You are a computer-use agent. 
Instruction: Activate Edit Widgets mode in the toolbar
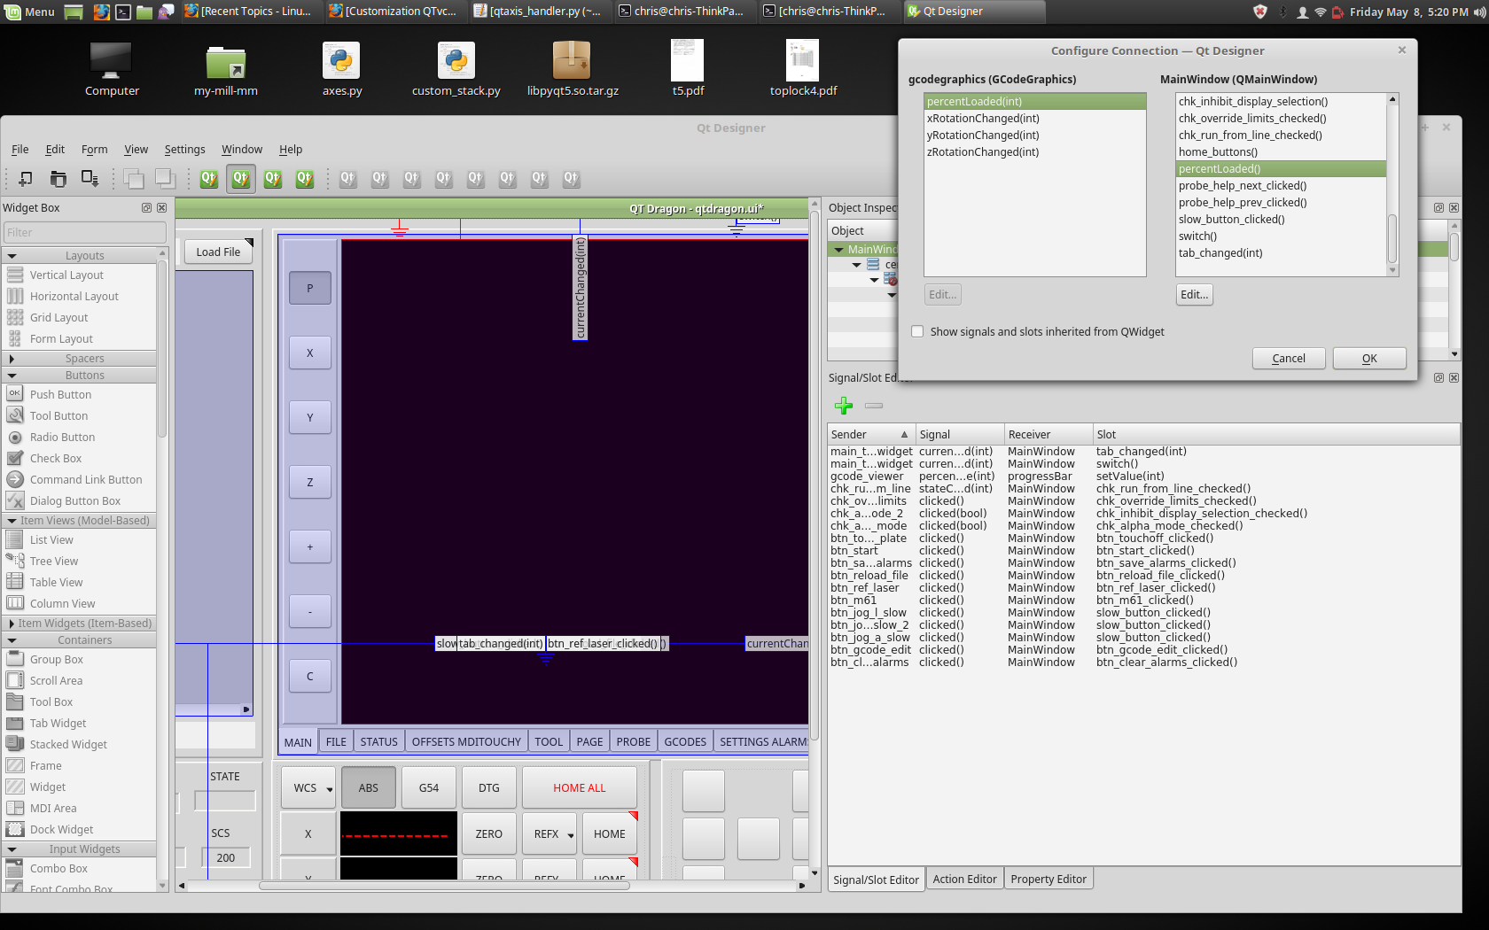point(209,178)
